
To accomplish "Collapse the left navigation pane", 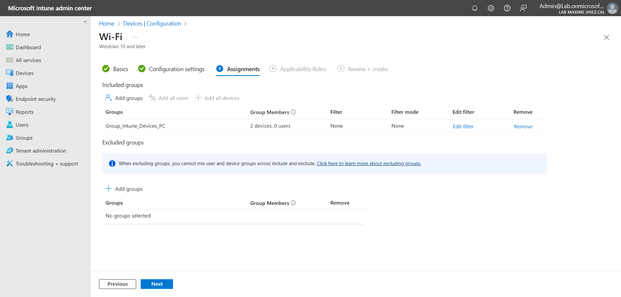I will pyautogui.click(x=85, y=22).
